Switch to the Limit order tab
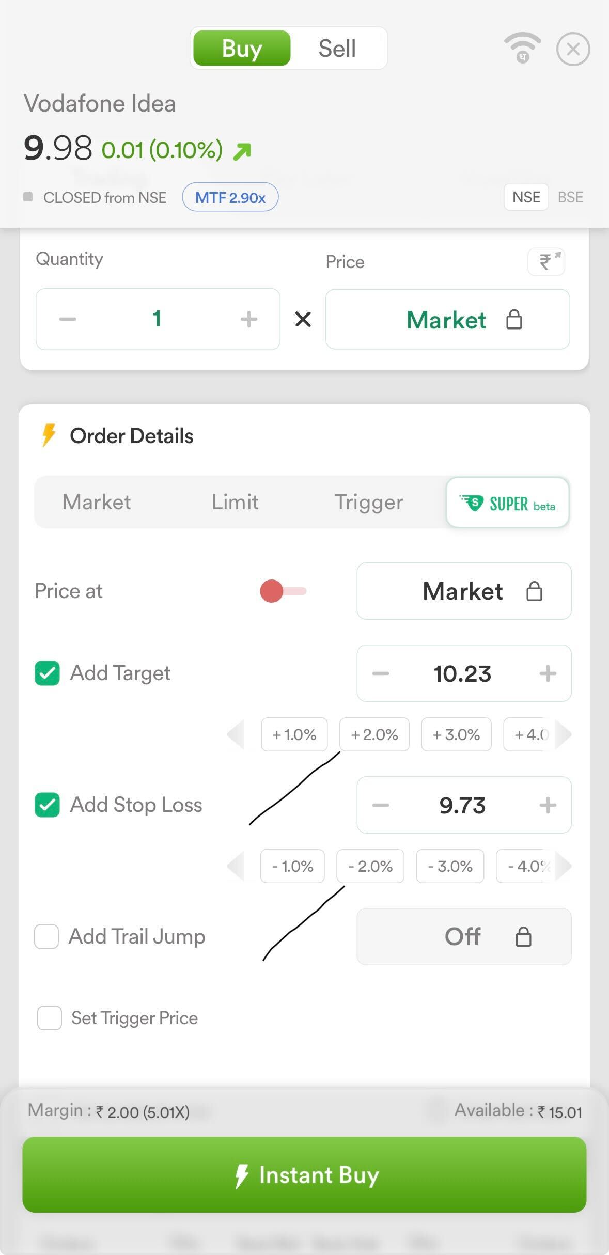Viewport: 609px width, 1255px height. click(x=235, y=502)
